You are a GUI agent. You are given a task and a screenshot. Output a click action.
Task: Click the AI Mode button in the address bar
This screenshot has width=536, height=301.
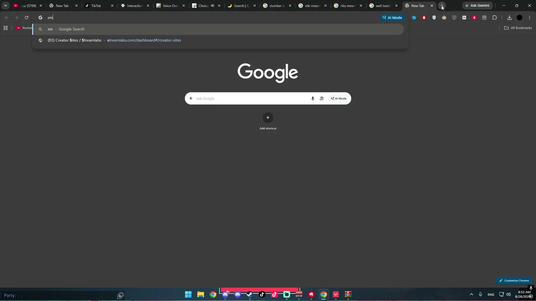(x=392, y=18)
